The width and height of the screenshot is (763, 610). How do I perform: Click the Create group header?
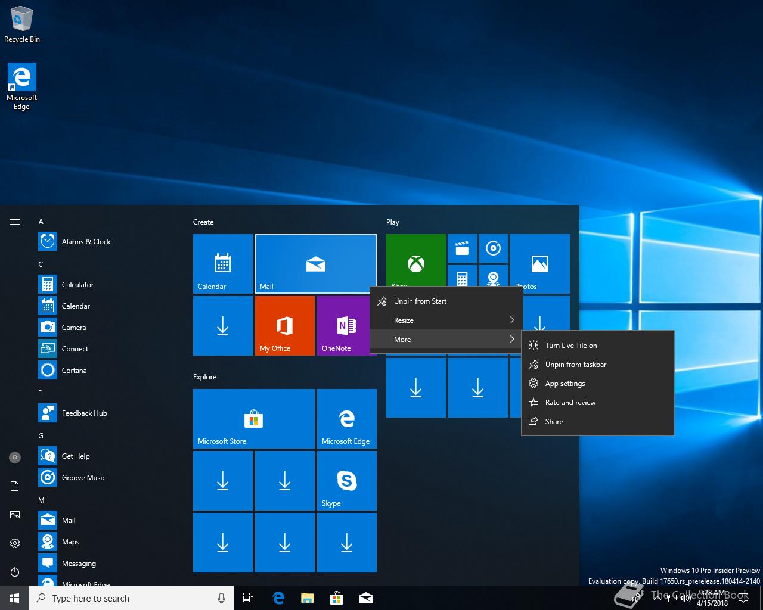tap(203, 222)
